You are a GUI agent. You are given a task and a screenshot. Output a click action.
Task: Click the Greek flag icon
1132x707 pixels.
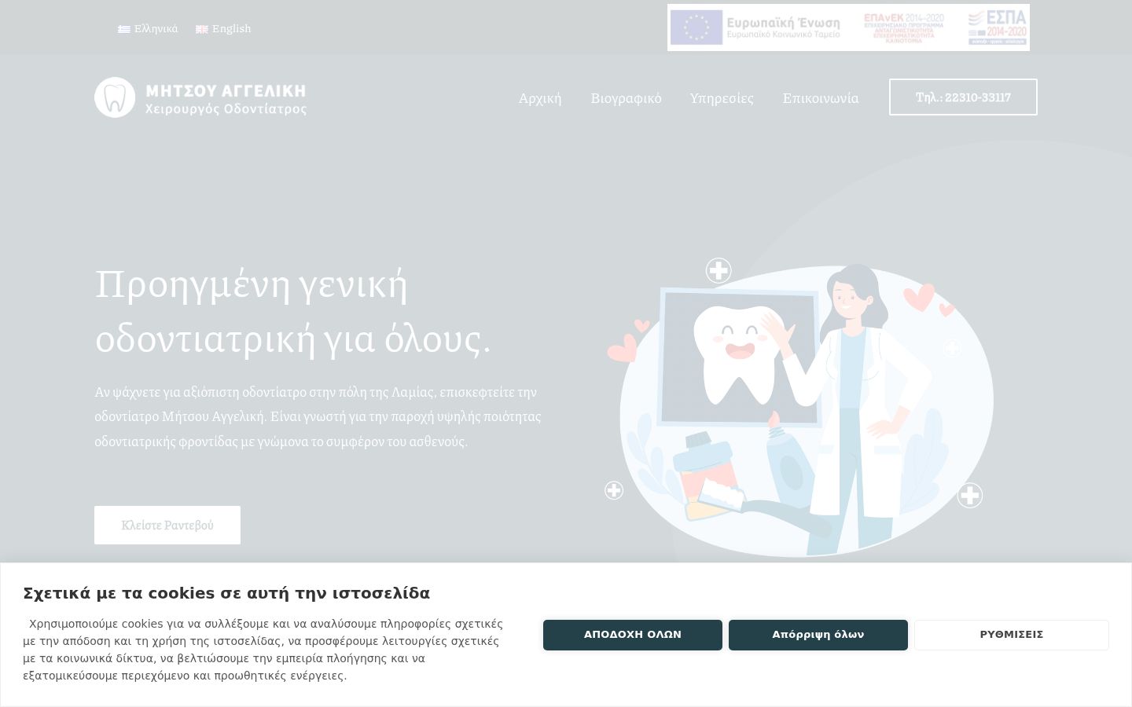coord(124,29)
